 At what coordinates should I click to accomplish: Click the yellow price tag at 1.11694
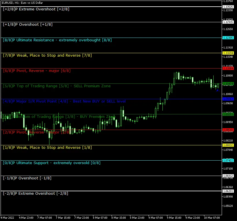coord(228,53)
